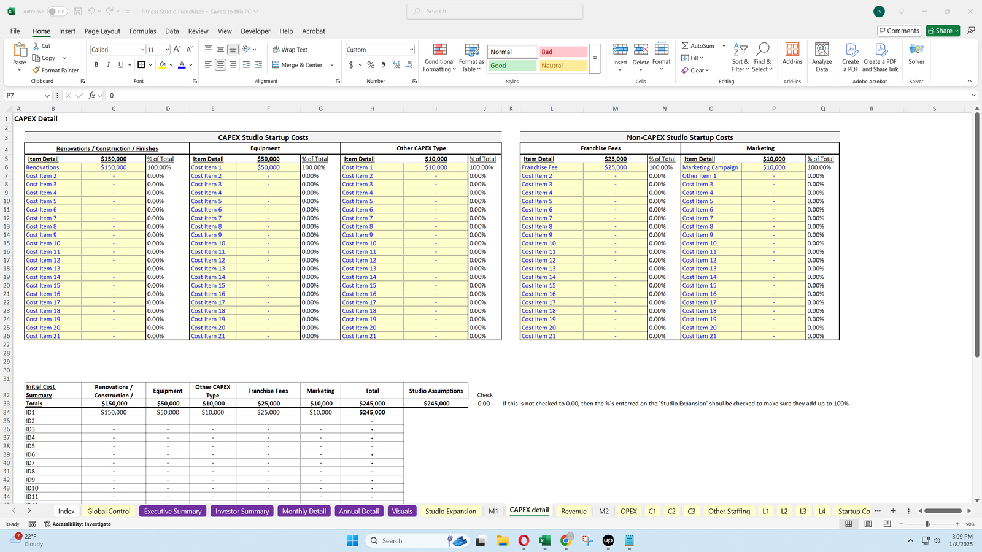Switch to the Executive Summary sheet tab
This screenshot has width=982, height=552.
click(172, 511)
